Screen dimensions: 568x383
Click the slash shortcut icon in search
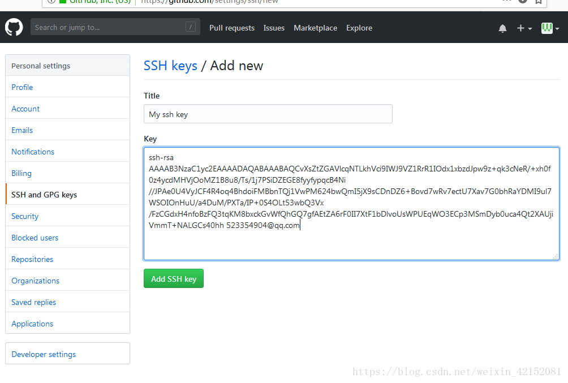[191, 27]
